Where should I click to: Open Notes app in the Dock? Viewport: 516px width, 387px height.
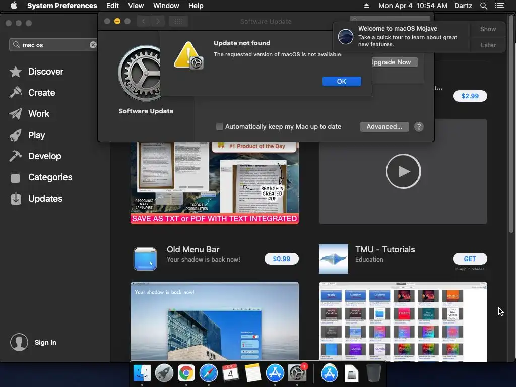click(x=253, y=373)
